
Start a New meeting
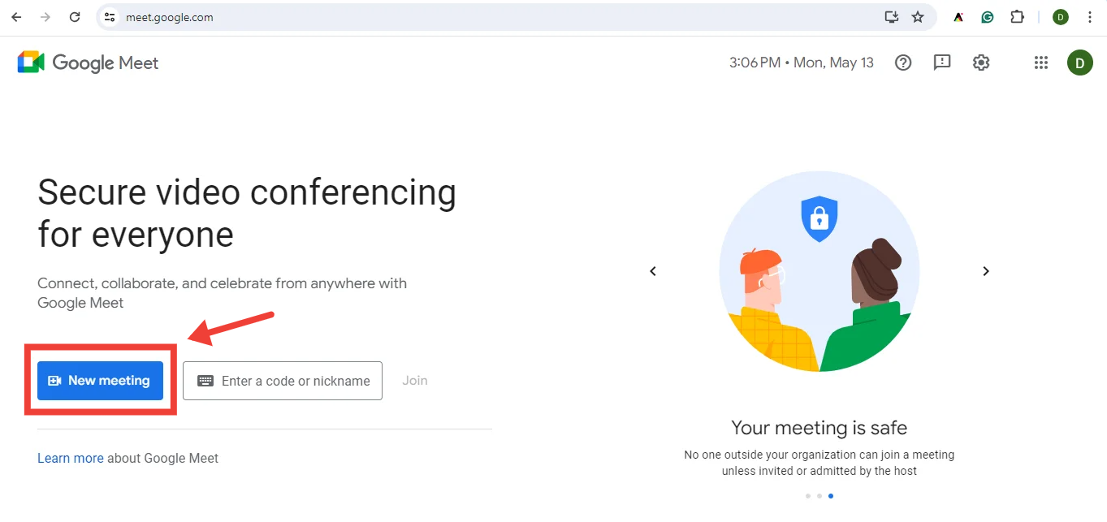[x=100, y=381]
